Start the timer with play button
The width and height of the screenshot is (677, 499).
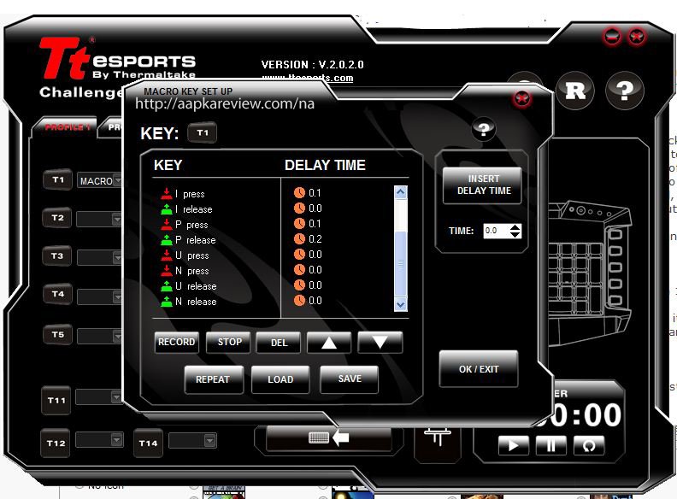click(514, 445)
